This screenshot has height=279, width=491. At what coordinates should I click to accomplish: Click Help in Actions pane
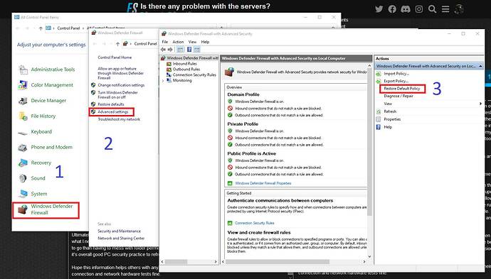click(x=388, y=127)
